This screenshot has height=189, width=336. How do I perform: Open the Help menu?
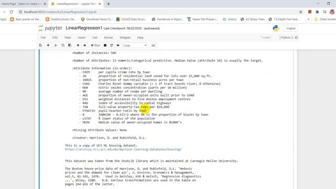point(140,37)
